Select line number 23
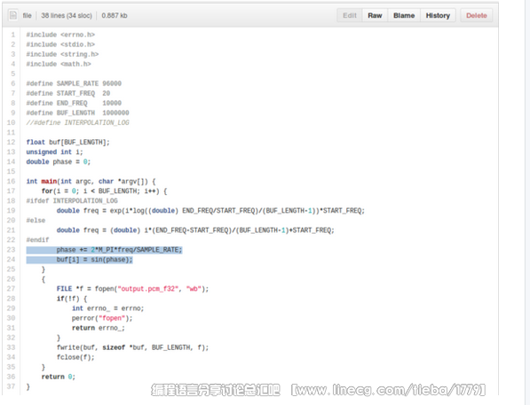 (12, 250)
